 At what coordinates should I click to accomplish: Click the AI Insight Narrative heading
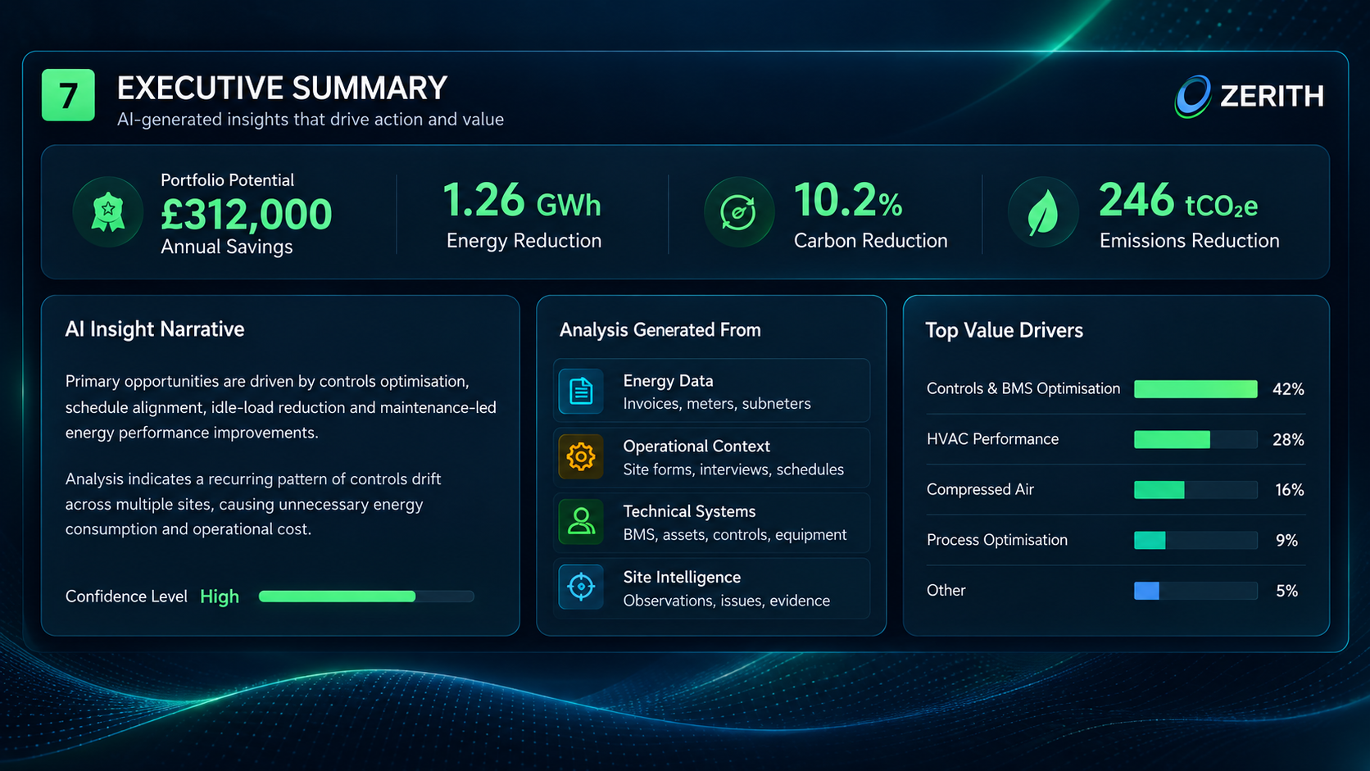(155, 329)
